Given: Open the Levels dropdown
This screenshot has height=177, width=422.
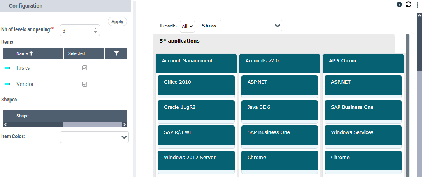Looking at the screenshot, I should point(187,26).
